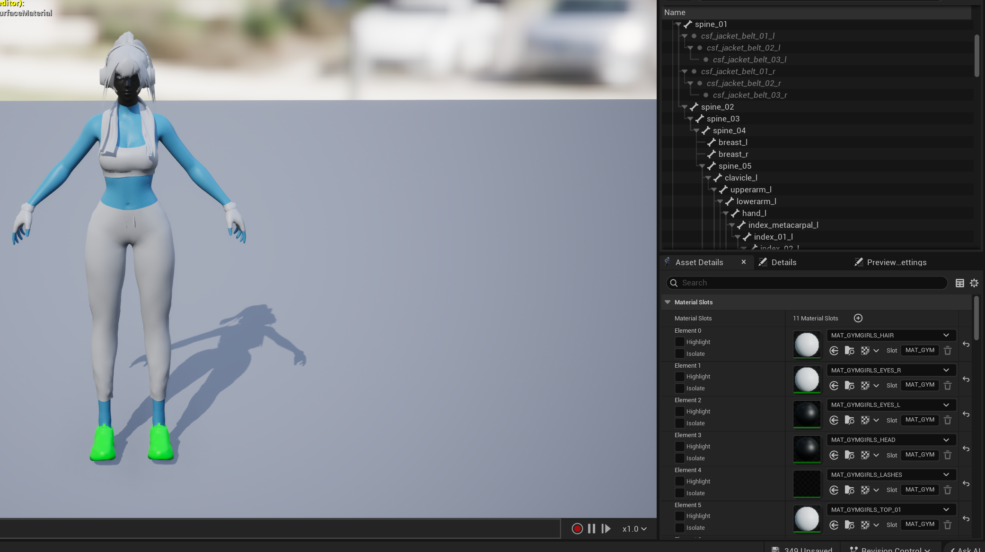This screenshot has width=985, height=552.
Task: Click the step forward playback icon
Action: [606, 529]
